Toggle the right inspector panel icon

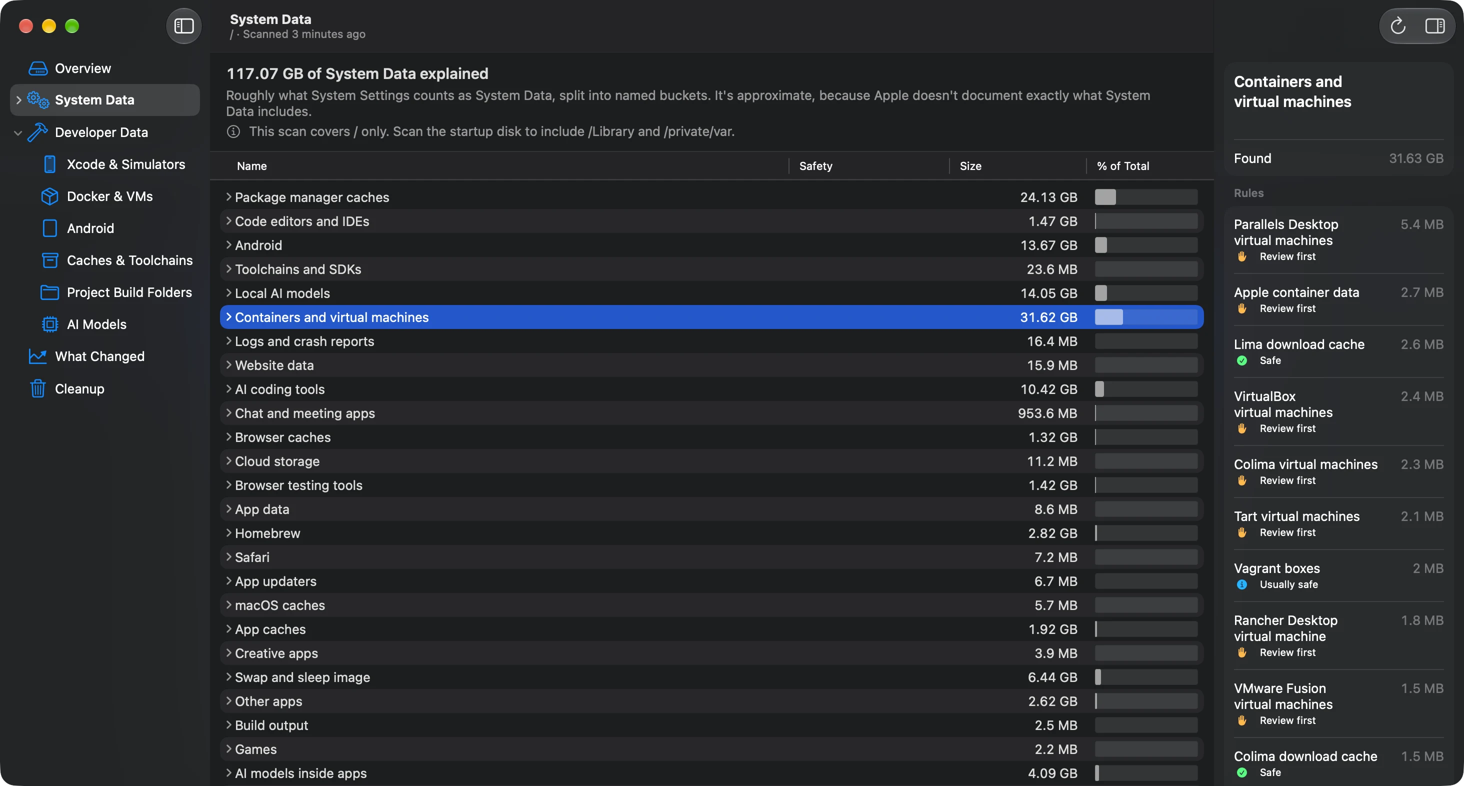[1434, 25]
